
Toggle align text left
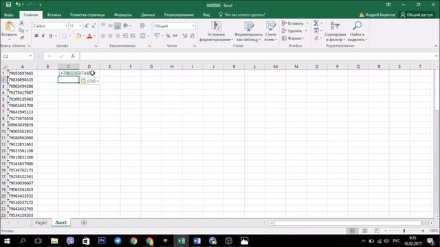(103, 36)
